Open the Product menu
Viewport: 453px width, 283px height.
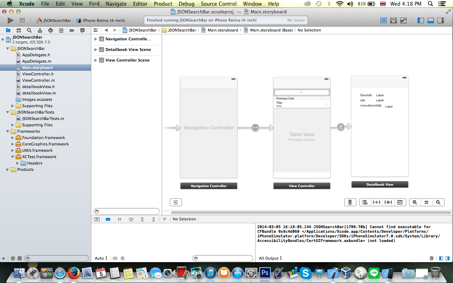pyautogui.click(x=163, y=4)
